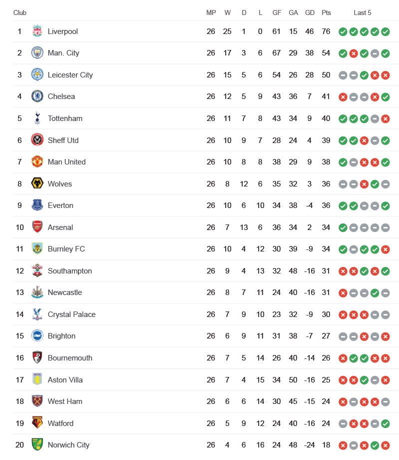Click the Wolves wolf-head crest icon
The height and width of the screenshot is (460, 399).
tap(37, 183)
